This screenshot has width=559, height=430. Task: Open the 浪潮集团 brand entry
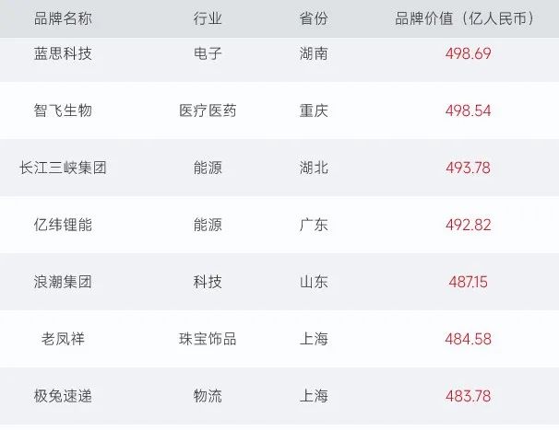click(x=63, y=282)
